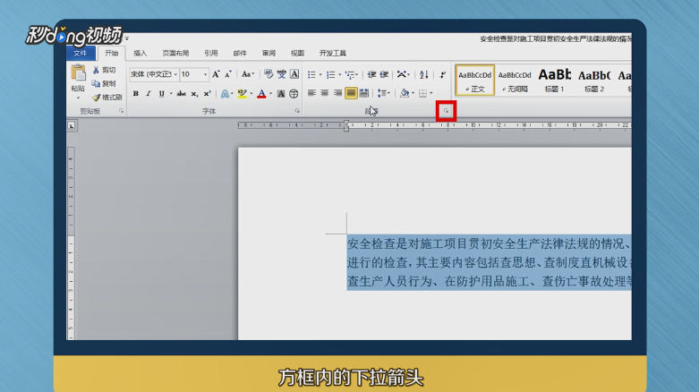The height and width of the screenshot is (392, 699).
Task: Apply the No Spacing (无间隔) style
Action: pos(515,81)
